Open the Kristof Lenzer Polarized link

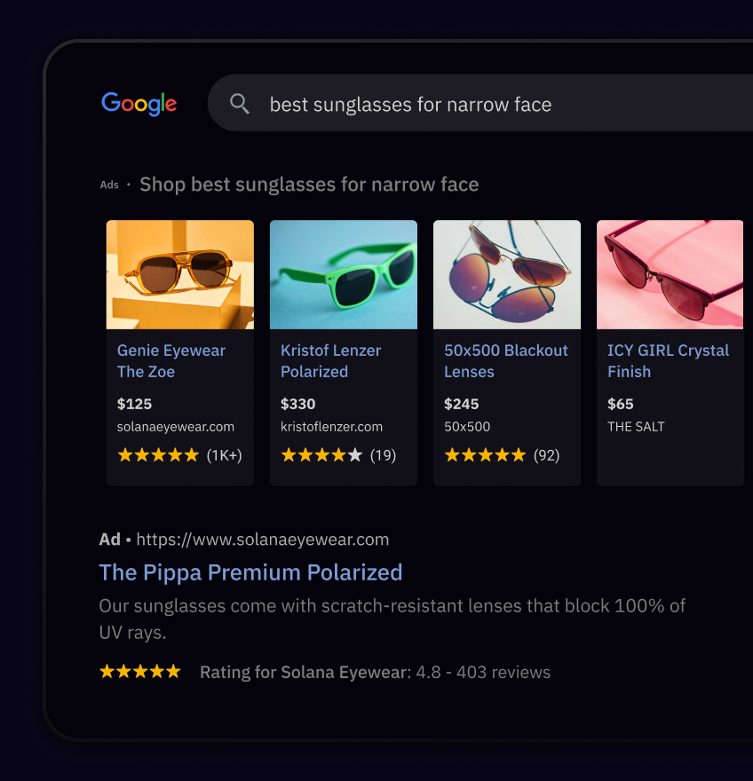[x=331, y=361]
